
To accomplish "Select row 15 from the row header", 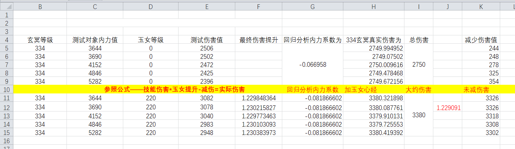I will pos(7,132).
